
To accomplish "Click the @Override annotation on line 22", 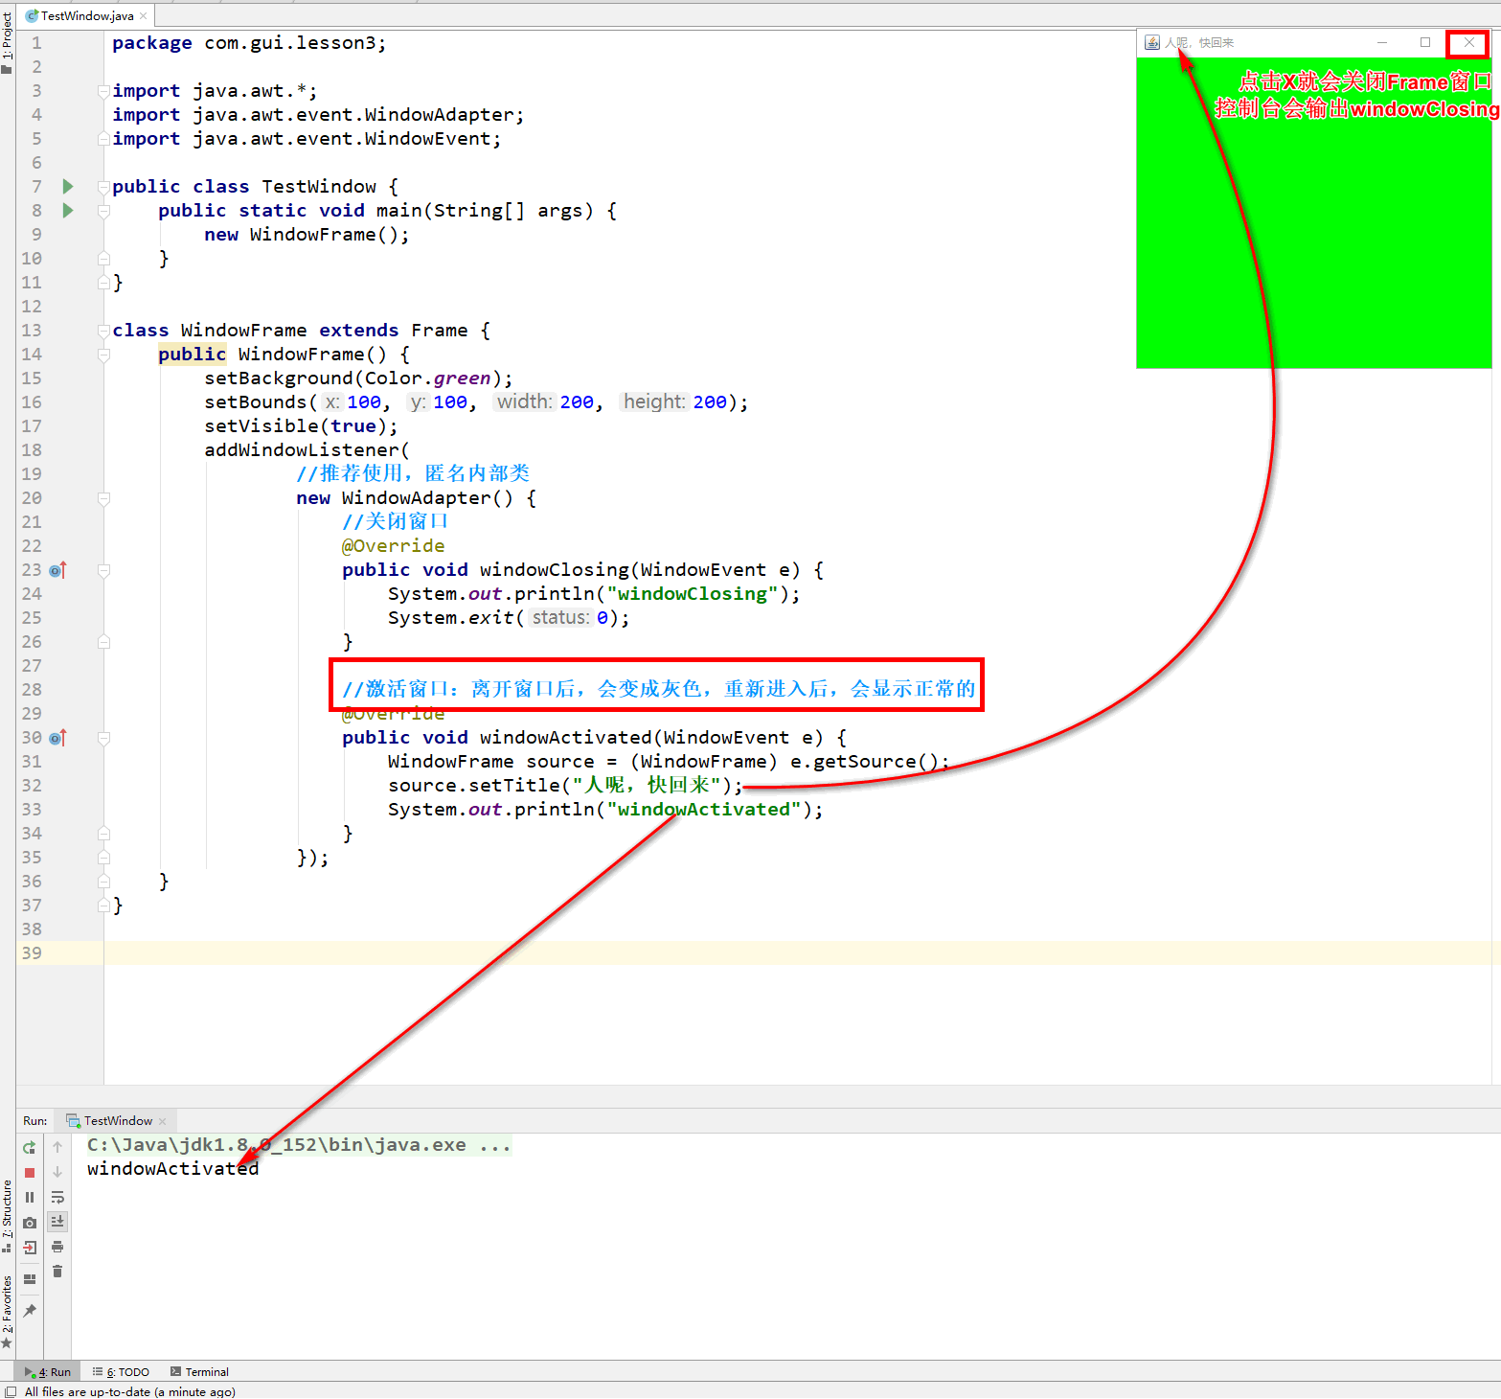I will pos(393,546).
